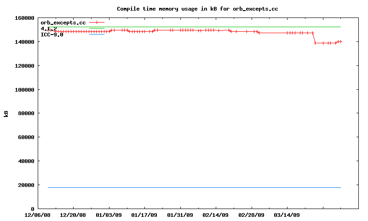Click the kB y-axis label
This screenshot has width=368, height=221.
[x=6, y=113]
